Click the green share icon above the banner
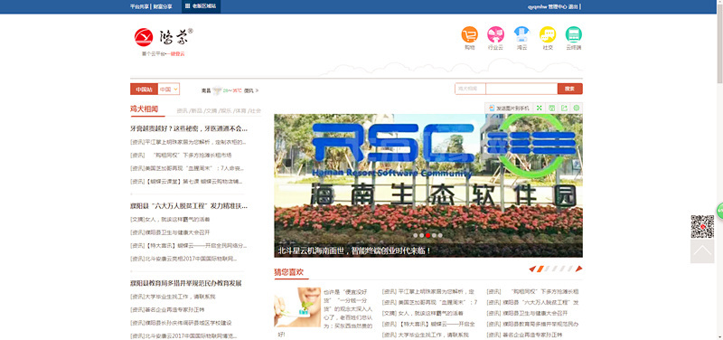Screen dimensions: 723x340 pos(564,108)
